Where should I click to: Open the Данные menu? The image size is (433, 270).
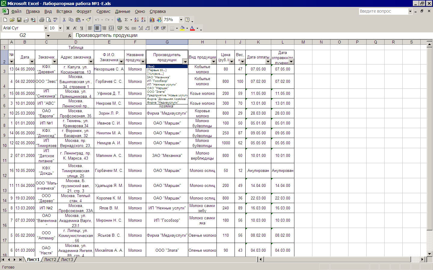(123, 11)
